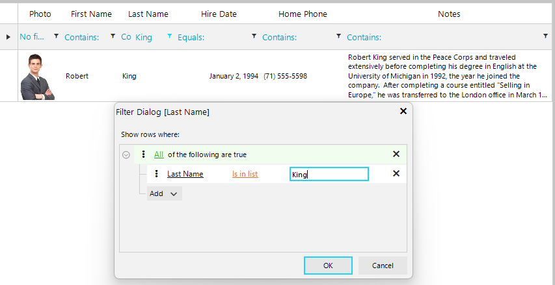Open the Add condition dropdown
Screen dimensions: 555x285
163,193
